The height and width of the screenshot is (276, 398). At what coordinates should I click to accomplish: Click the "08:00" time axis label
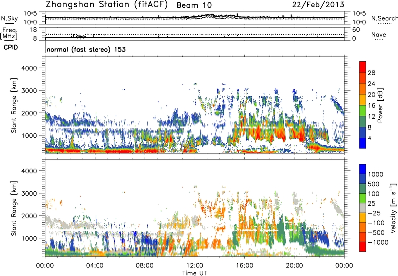pyautogui.click(x=145, y=266)
